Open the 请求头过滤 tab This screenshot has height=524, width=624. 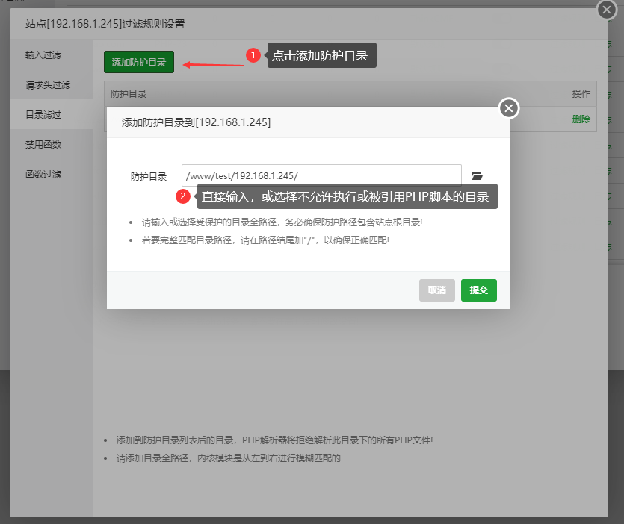click(48, 85)
